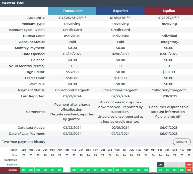Viewport: 193px width, 174px height.
Task: Click TransUnion comment Payment after charge off
Action: tap(72, 107)
